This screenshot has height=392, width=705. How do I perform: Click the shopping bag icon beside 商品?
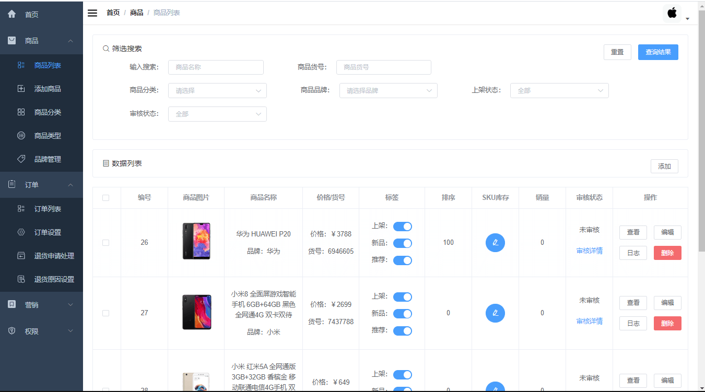click(12, 40)
